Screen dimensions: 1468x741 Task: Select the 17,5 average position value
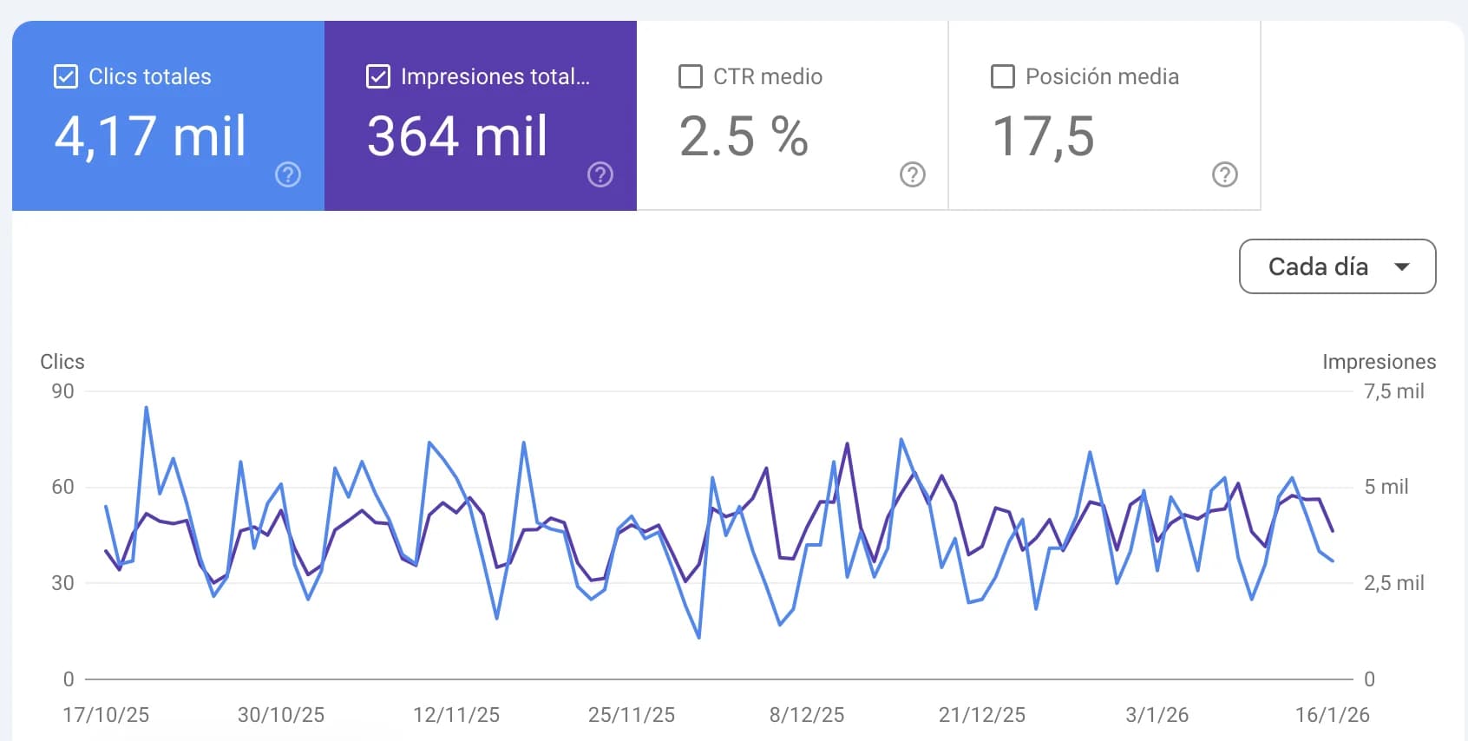1043,137
